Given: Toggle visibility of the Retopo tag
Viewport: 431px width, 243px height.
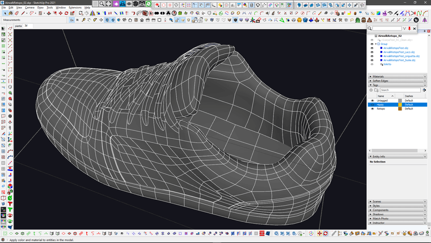Looking at the screenshot, I should click(373, 108).
